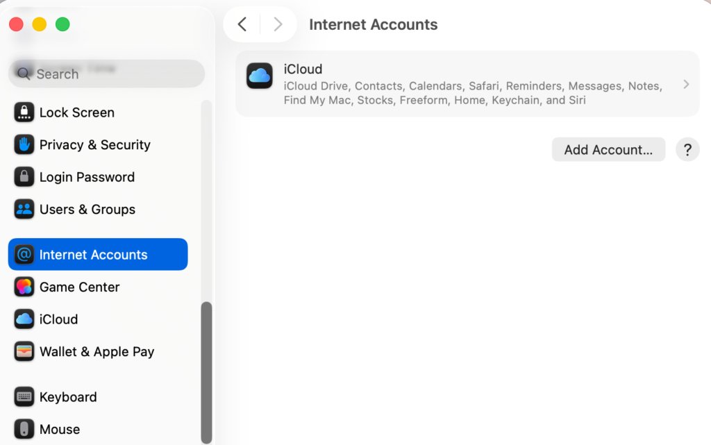Image resolution: width=711 pixels, height=445 pixels.
Task: Click the forward navigation arrow
Action: pyautogui.click(x=278, y=24)
